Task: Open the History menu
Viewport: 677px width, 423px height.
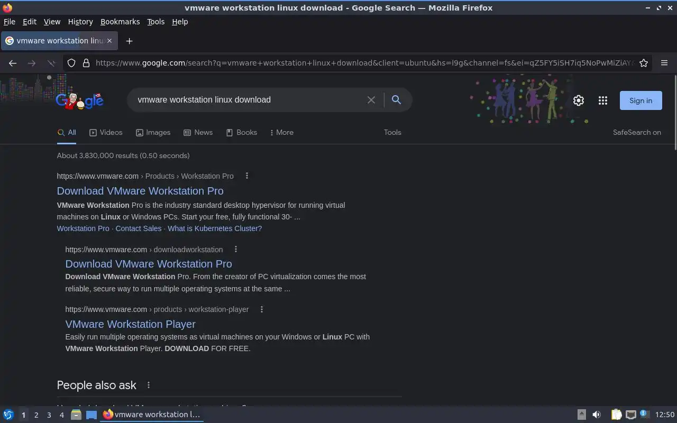Action: [80, 22]
